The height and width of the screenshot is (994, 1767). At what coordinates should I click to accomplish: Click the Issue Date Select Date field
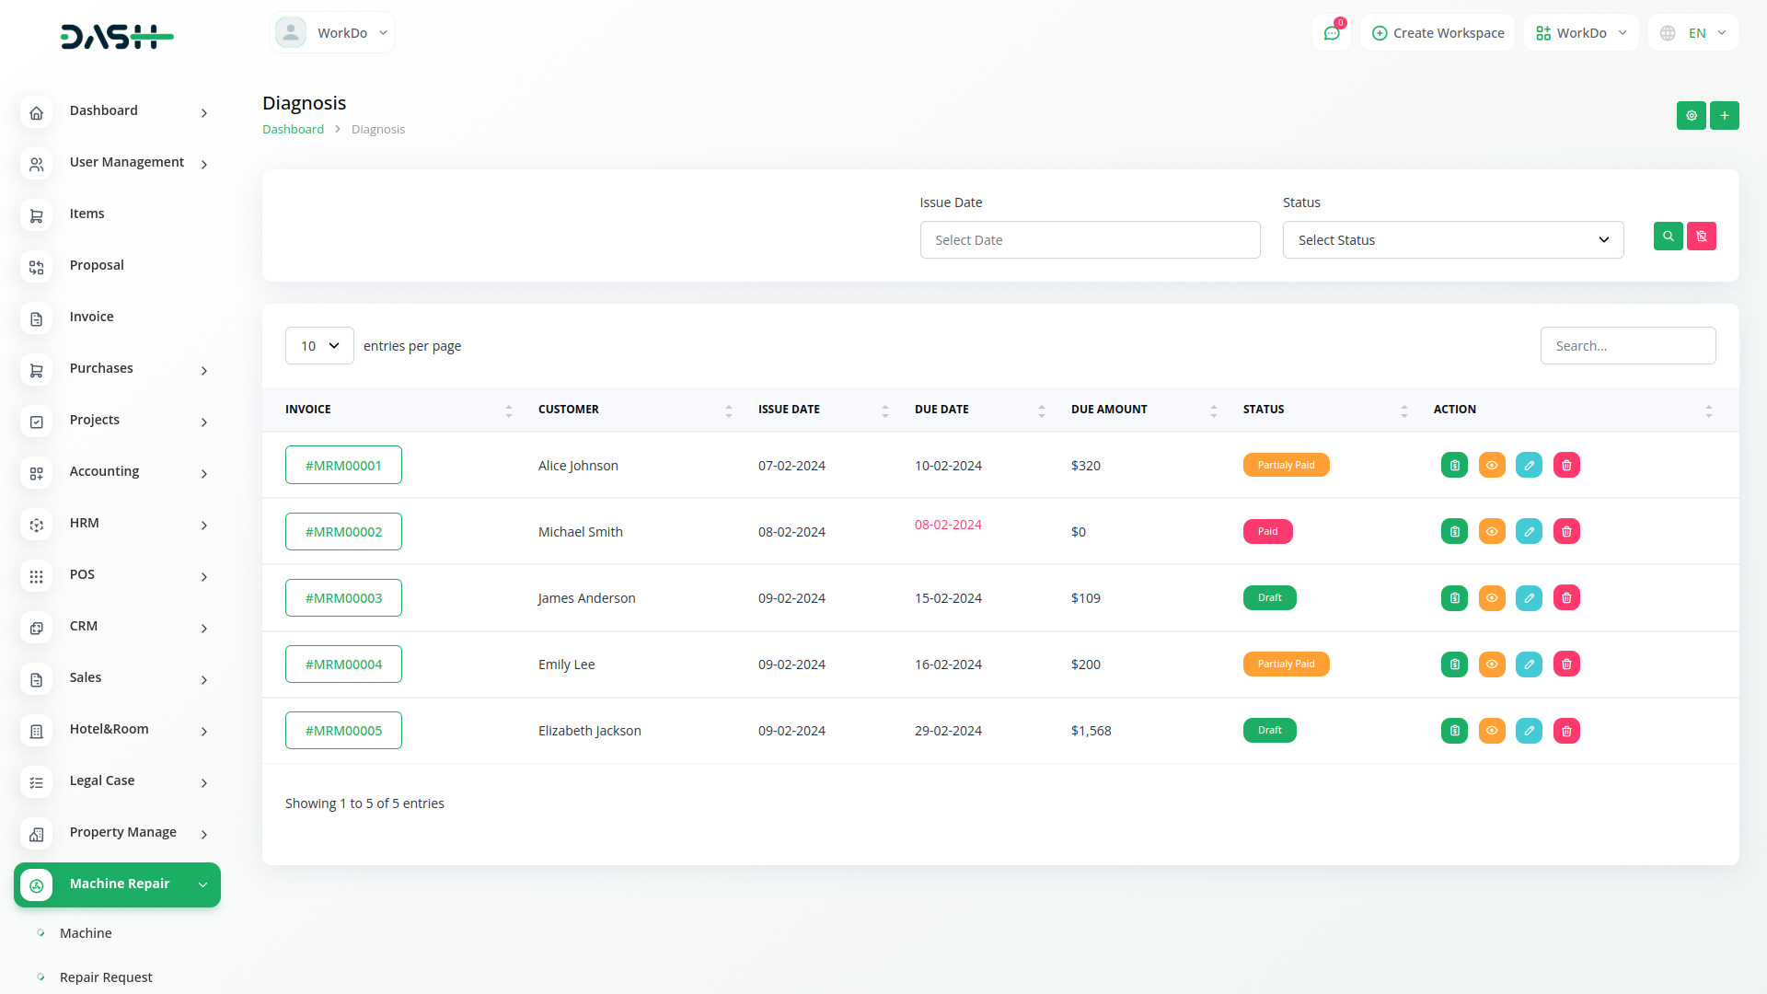(x=1090, y=240)
